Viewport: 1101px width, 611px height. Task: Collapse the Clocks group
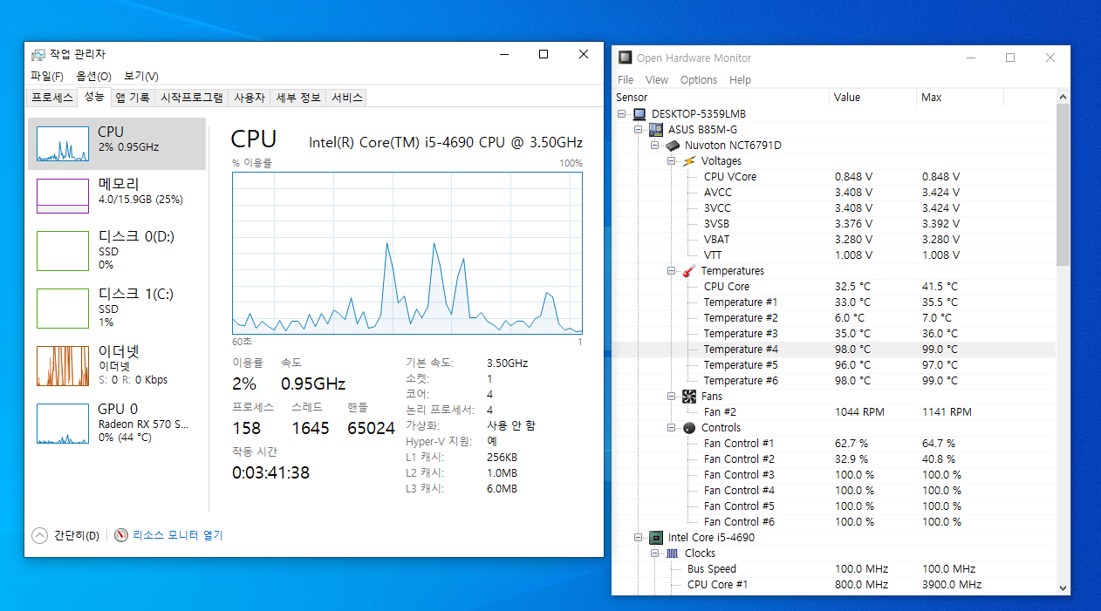[655, 553]
